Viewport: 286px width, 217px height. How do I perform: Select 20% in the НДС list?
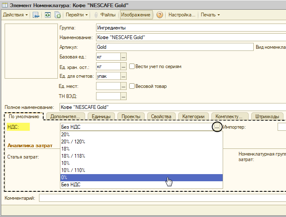(142, 135)
